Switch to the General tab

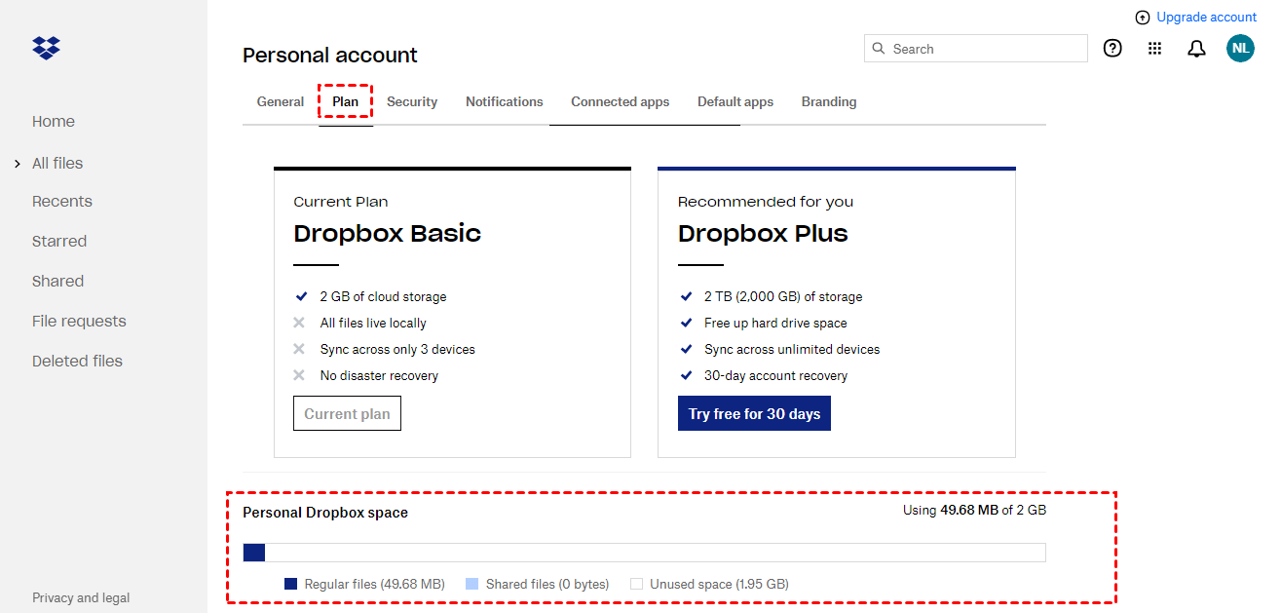tap(281, 101)
